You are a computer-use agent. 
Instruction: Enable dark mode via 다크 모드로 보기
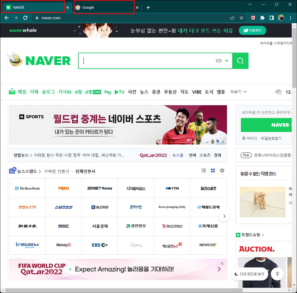(249, 274)
